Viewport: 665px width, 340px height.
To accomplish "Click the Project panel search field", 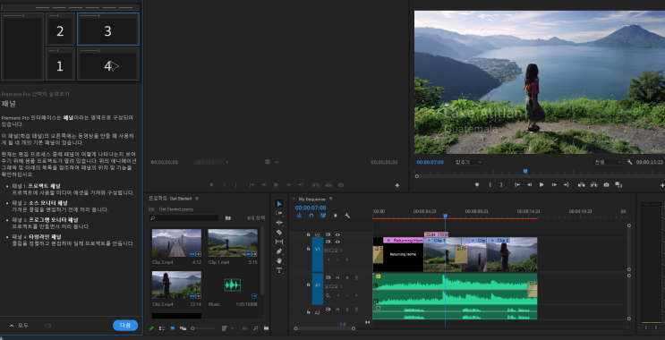I will point(184,218).
